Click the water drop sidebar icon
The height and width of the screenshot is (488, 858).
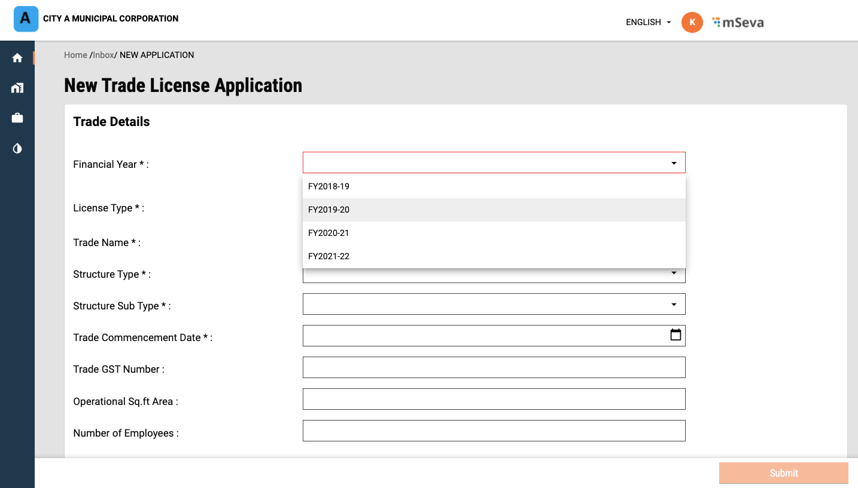tap(17, 148)
